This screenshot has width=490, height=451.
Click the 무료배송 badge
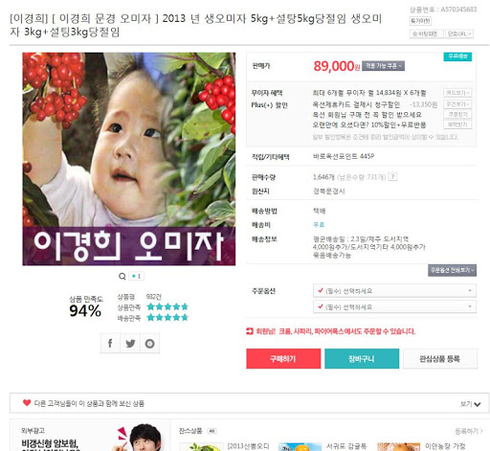pyautogui.click(x=457, y=56)
